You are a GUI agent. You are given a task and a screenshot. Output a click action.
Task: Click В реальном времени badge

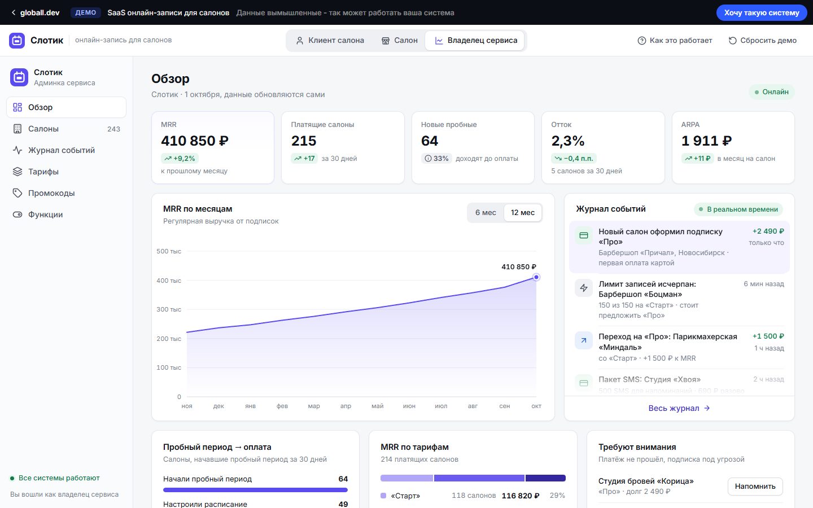click(x=738, y=209)
